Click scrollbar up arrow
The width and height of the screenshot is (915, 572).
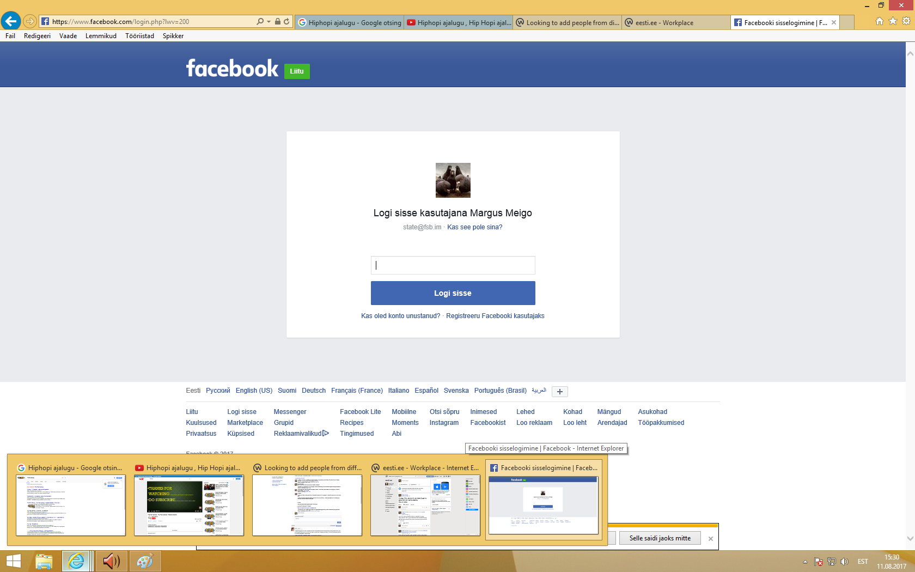910,54
